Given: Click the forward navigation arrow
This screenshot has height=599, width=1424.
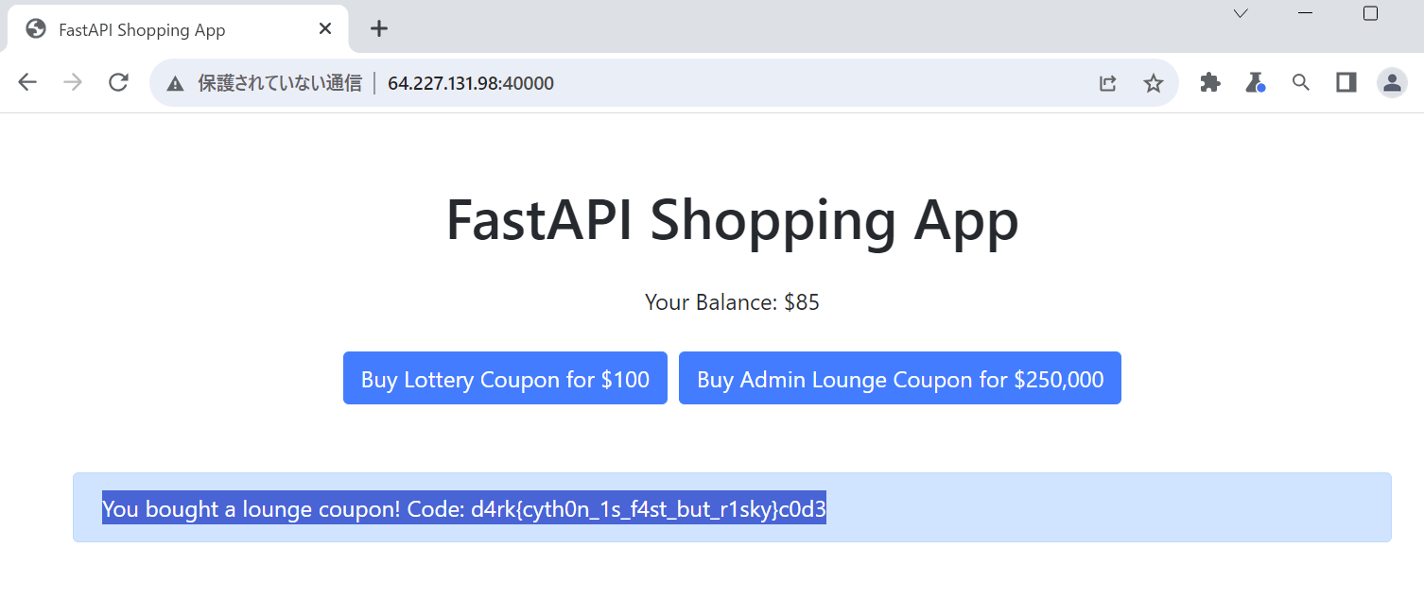Looking at the screenshot, I should click(73, 82).
